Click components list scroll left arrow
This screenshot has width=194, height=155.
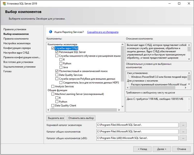tap(48, 110)
